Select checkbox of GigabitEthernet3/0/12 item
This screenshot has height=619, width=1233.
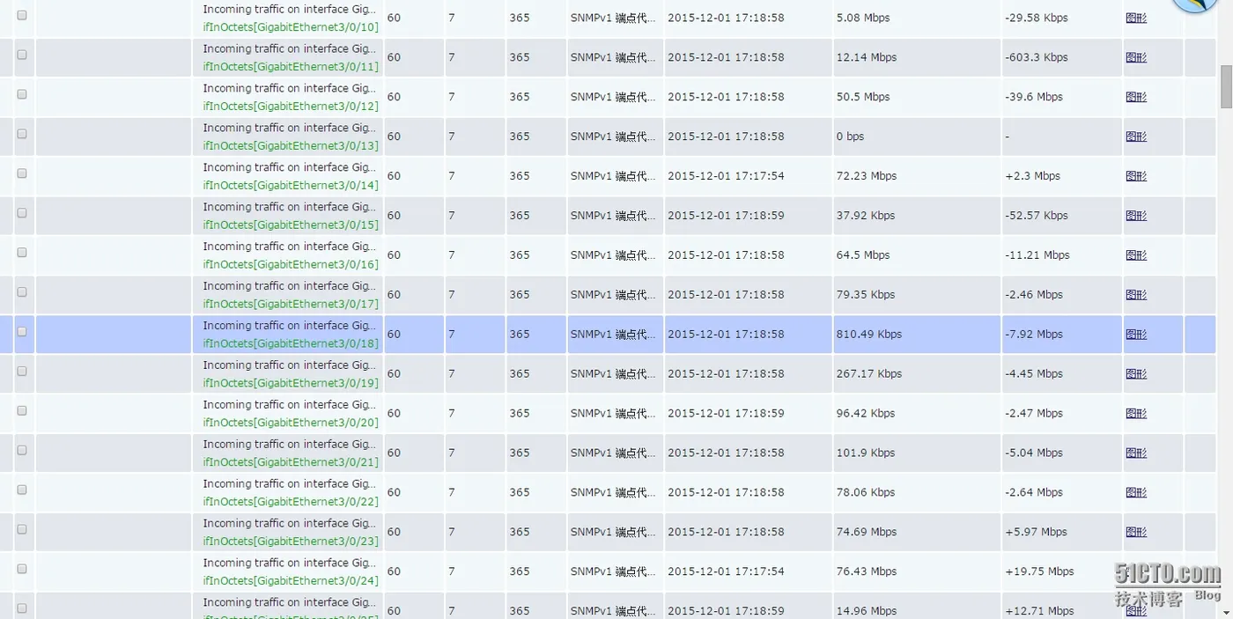[x=22, y=94]
